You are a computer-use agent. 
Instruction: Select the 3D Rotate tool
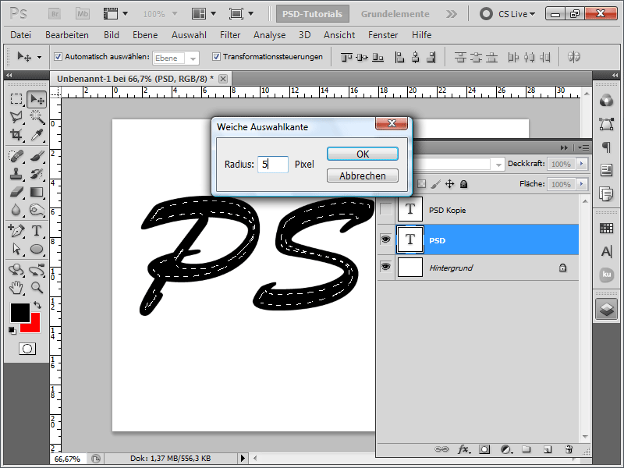click(x=16, y=270)
